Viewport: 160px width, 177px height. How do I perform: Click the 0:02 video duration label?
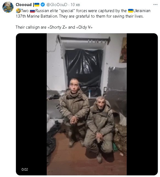coord(25,169)
